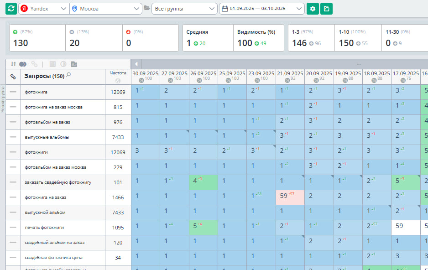Image resolution: width=428 pixels, height=270 pixels.
Task: Toggle the dash marker for фотокниги row
Action: click(13, 152)
